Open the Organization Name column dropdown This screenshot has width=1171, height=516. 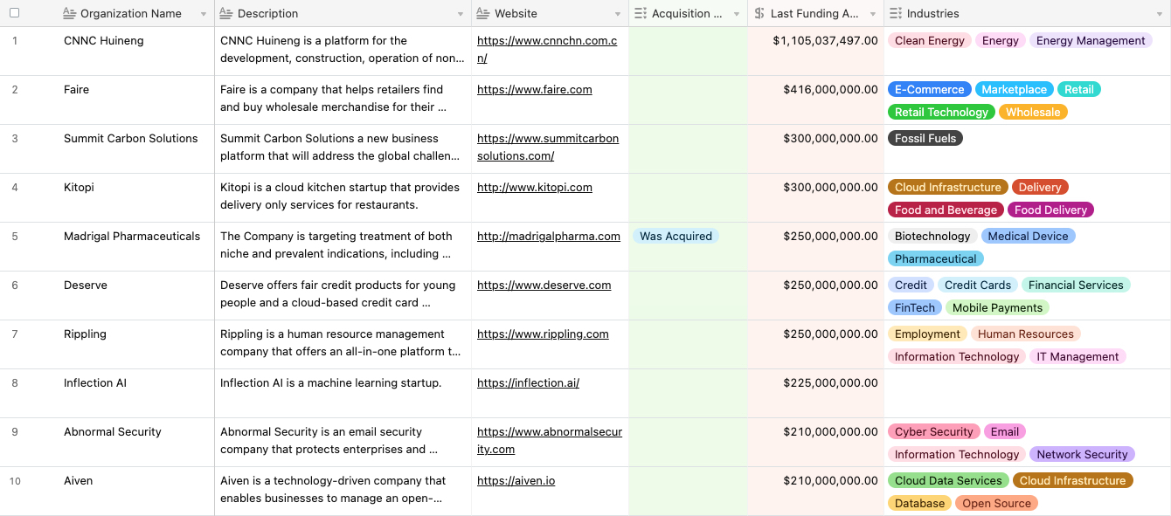point(204,14)
